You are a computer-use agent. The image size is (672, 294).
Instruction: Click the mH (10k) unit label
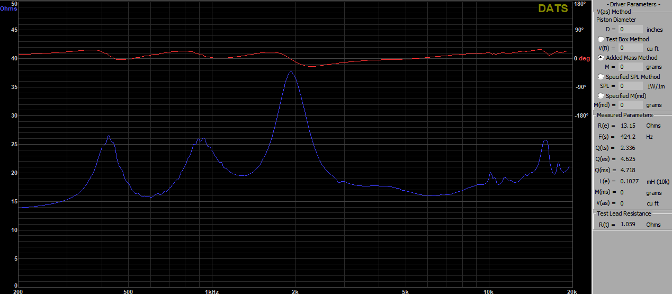(658, 182)
